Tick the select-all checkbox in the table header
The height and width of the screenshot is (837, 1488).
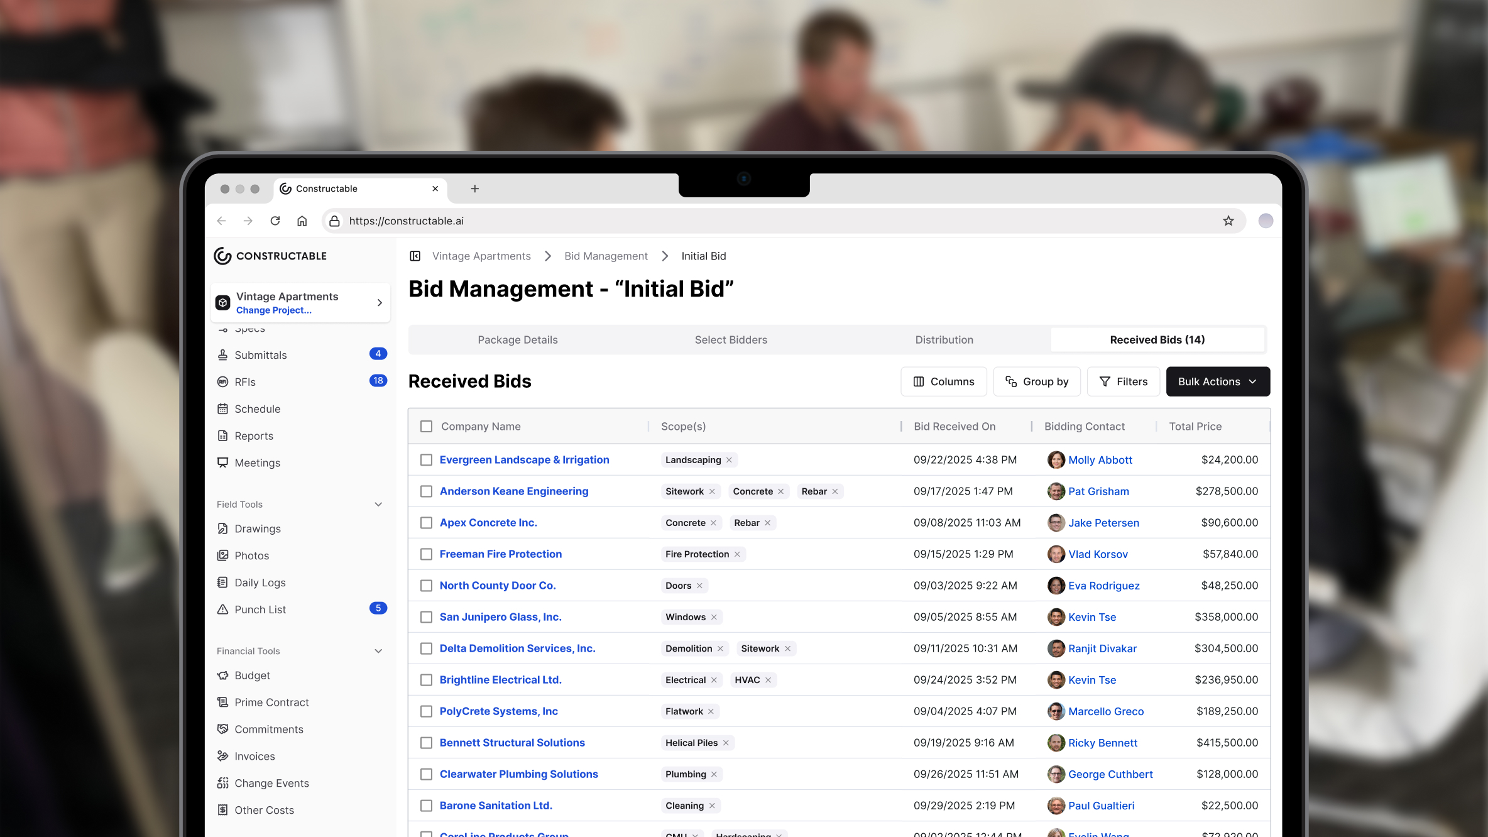click(427, 425)
